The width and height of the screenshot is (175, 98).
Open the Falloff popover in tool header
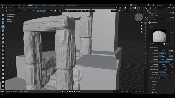pos(85,11)
